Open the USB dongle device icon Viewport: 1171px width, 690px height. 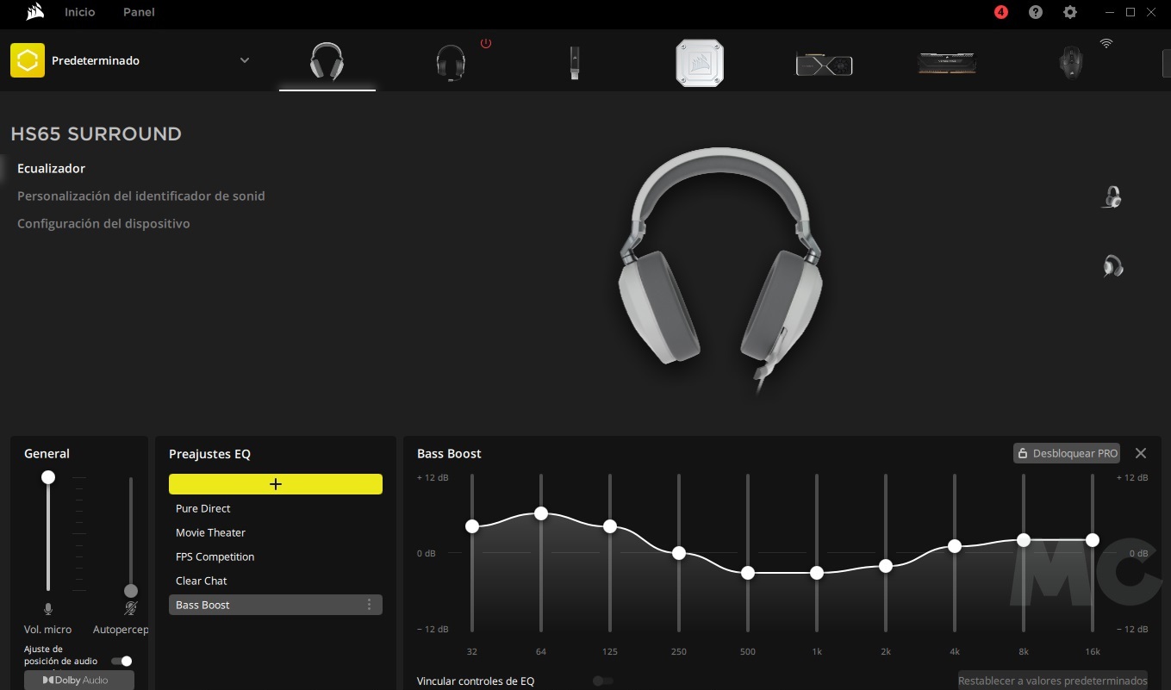[575, 63]
